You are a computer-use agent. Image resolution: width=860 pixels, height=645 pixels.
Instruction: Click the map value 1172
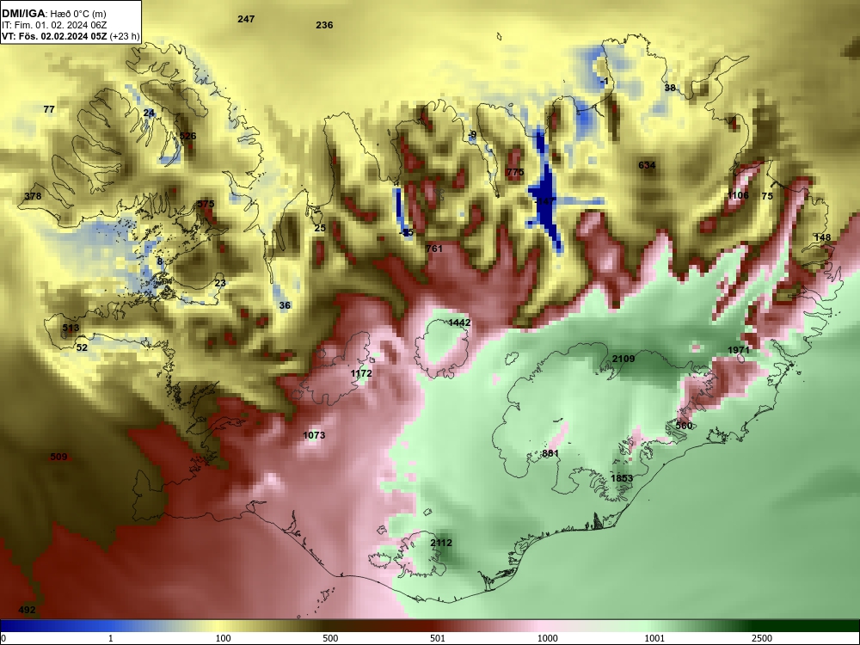point(361,373)
